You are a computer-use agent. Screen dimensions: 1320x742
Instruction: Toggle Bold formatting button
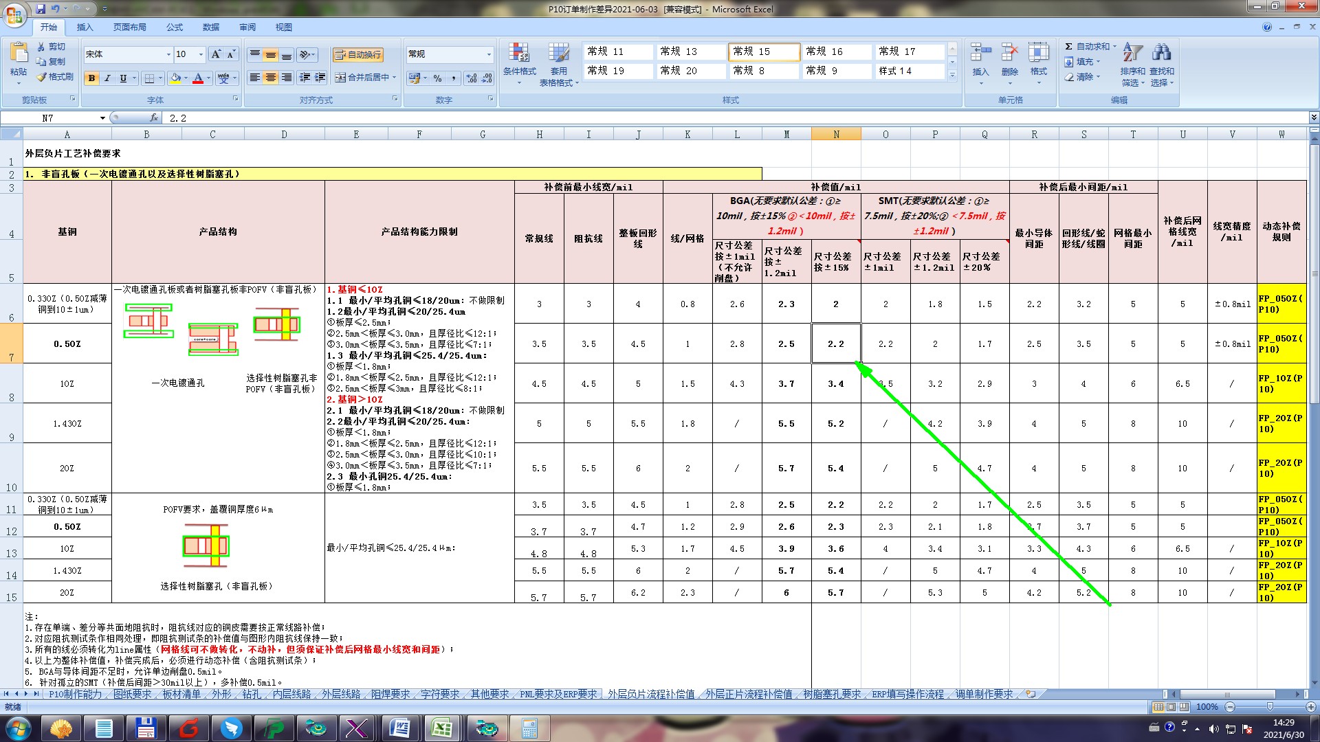91,78
